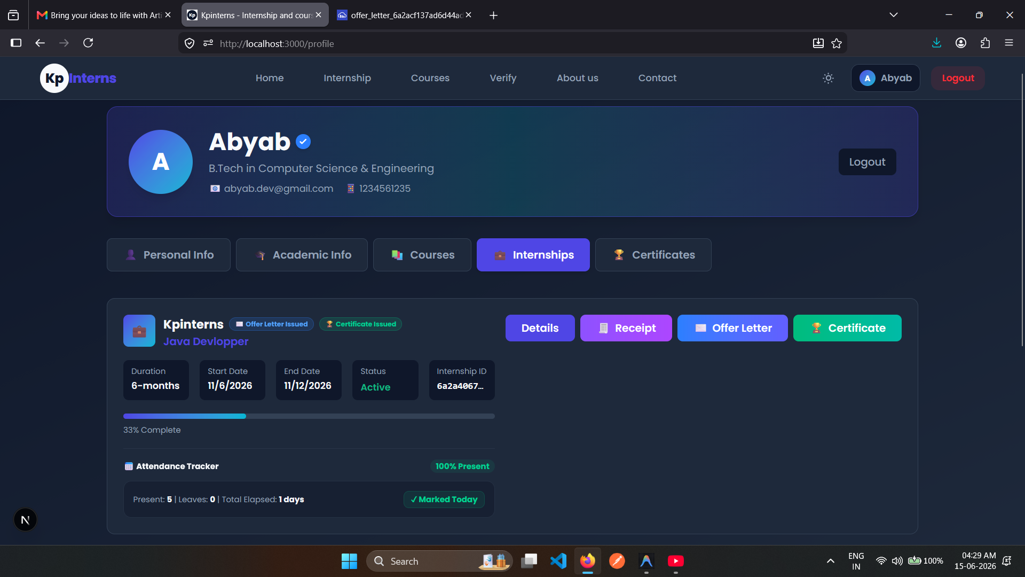Click the site permissions icon in address bar
Viewport: 1025px width, 577px height.
tap(208, 44)
